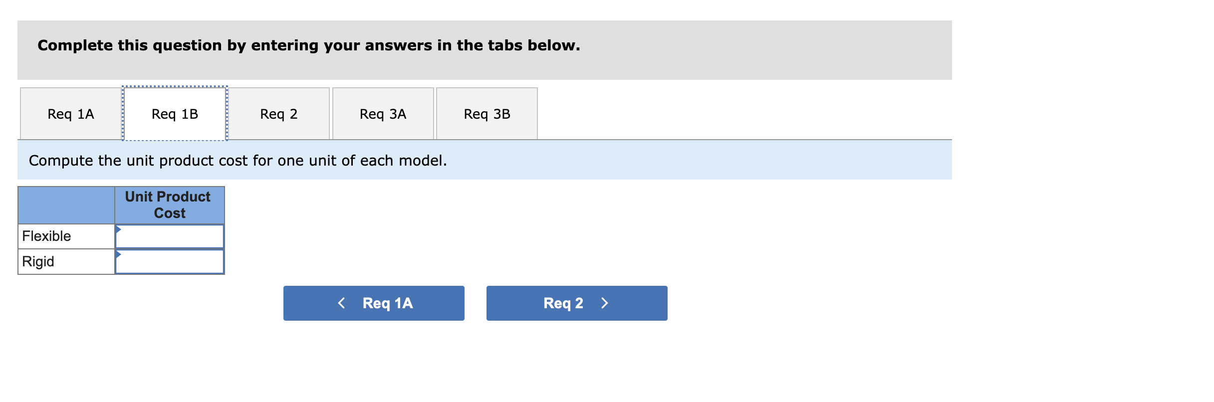Screen dimensions: 1214x402
Task: Select the Req 1B tab
Action: click(x=175, y=114)
